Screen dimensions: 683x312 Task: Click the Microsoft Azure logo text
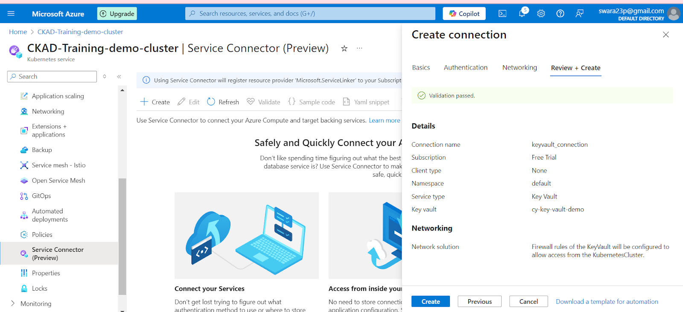tap(58, 14)
